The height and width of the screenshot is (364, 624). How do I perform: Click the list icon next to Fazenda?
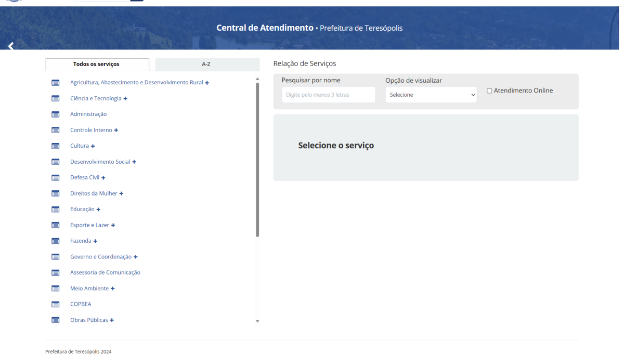click(56, 241)
